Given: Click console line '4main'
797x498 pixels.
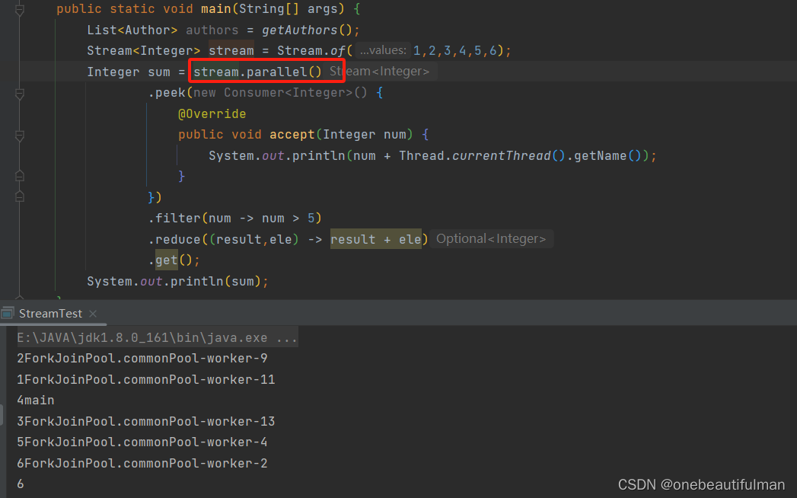Looking at the screenshot, I should pyautogui.click(x=36, y=401).
